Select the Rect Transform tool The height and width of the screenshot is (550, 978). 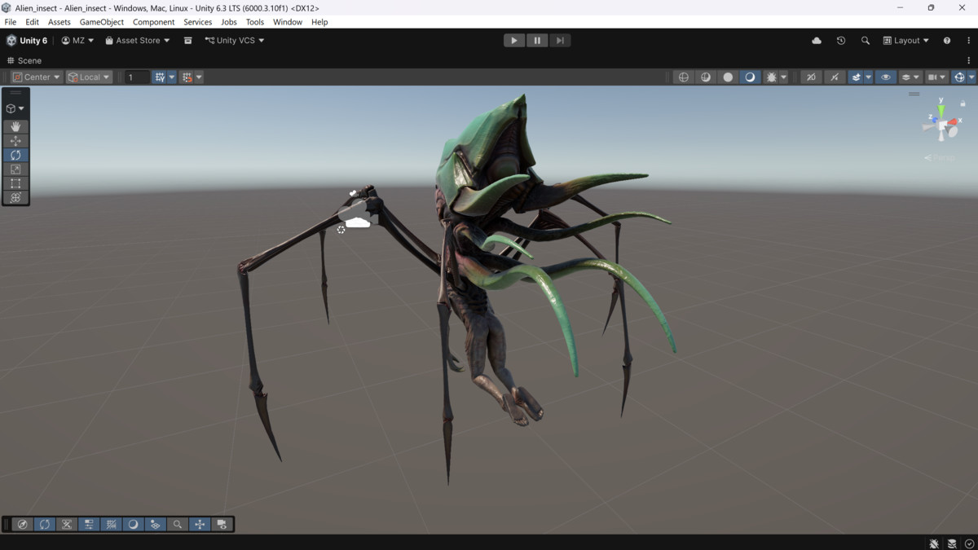tap(15, 183)
